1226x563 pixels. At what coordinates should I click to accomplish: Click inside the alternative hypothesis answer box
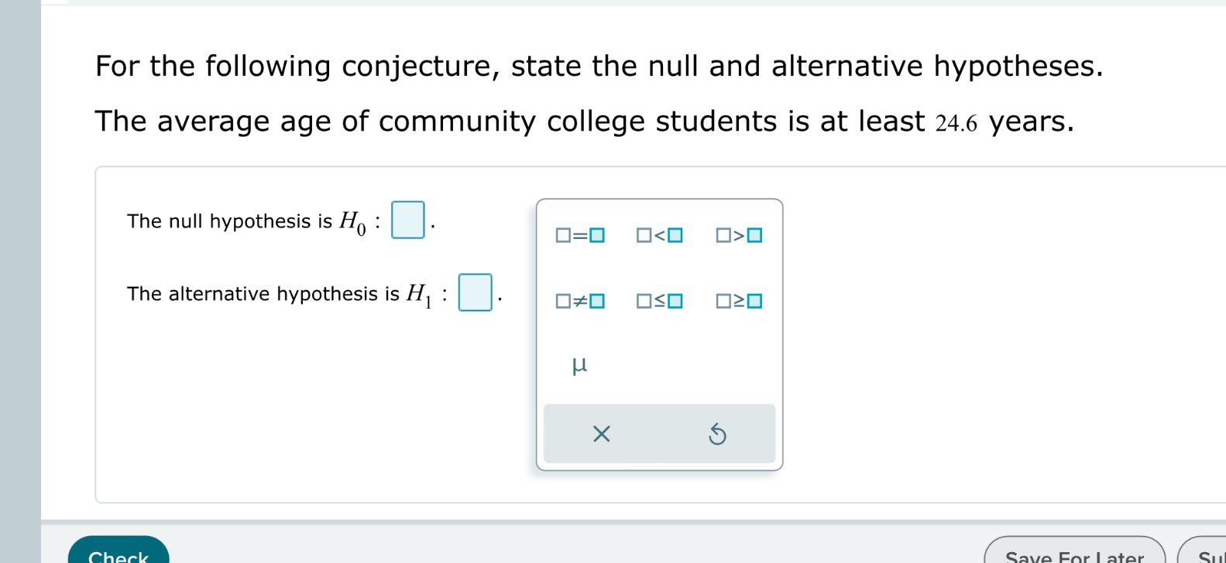pyautogui.click(x=475, y=293)
